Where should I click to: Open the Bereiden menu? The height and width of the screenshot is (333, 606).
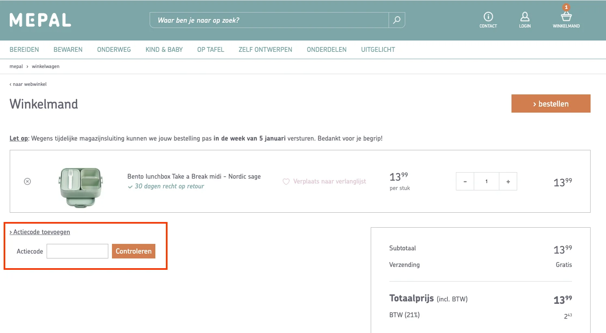(24, 49)
